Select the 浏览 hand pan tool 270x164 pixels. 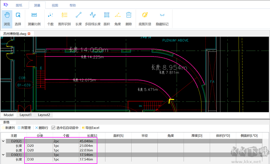point(7,19)
